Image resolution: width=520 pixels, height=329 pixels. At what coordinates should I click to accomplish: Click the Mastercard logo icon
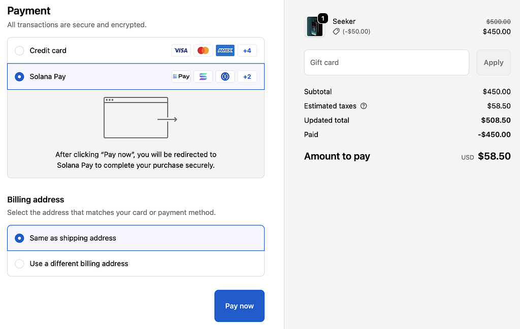point(203,51)
